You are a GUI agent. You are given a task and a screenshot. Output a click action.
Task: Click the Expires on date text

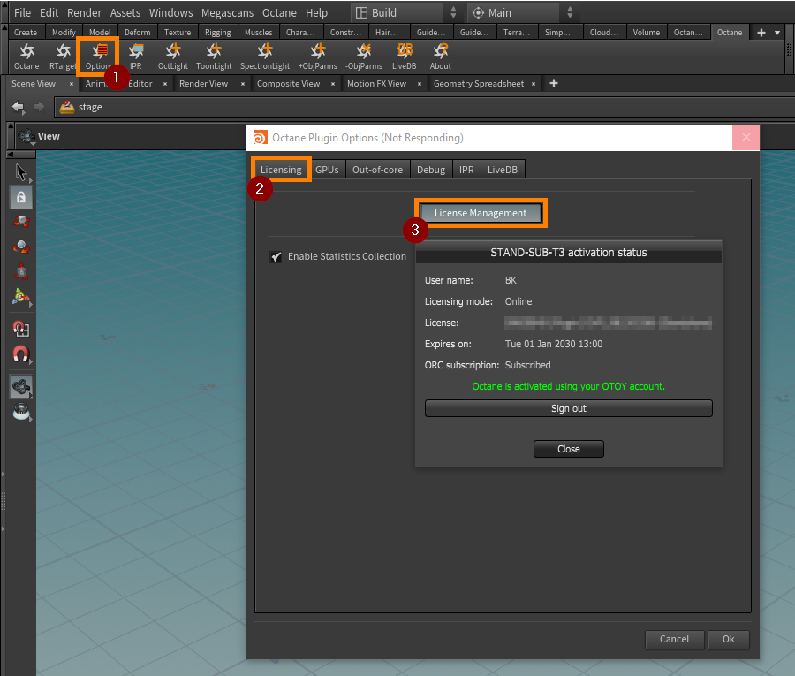coord(554,344)
